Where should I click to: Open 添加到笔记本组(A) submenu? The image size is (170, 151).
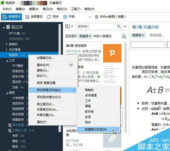click(x=53, y=90)
